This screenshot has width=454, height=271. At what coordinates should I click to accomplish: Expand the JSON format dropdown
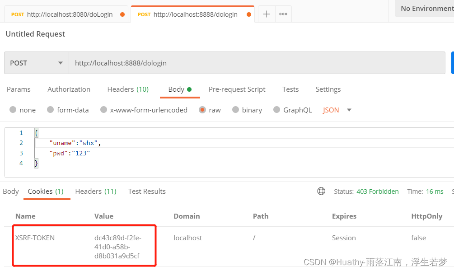[x=349, y=110]
